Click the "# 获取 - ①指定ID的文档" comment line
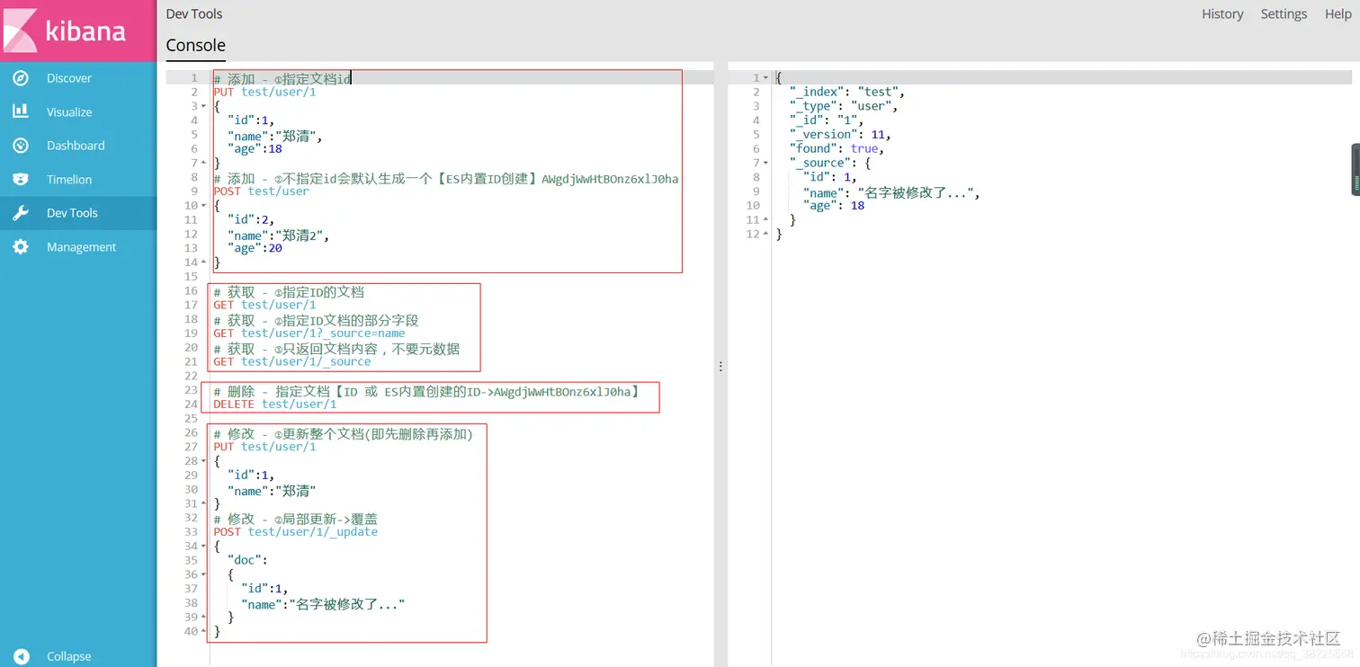The height and width of the screenshot is (667, 1360). pos(289,291)
